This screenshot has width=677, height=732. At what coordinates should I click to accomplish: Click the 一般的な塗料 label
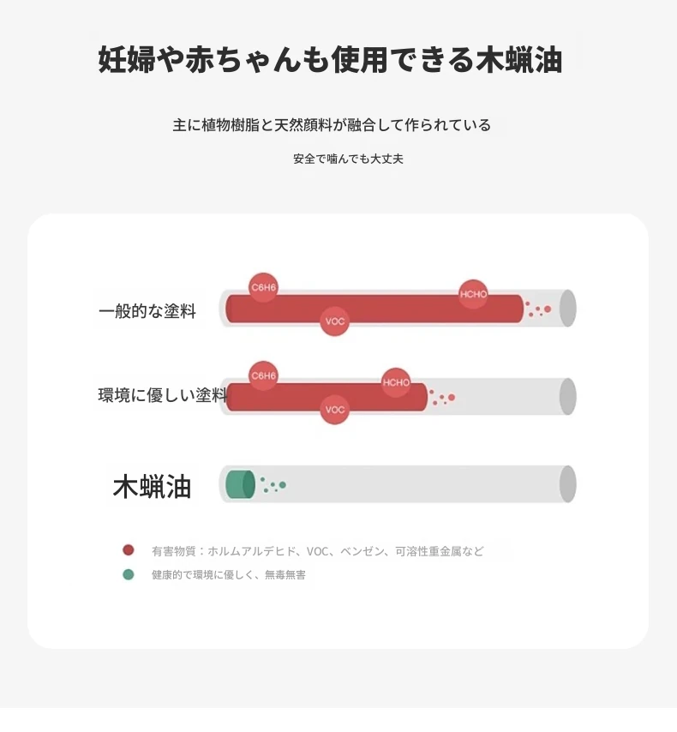click(147, 311)
